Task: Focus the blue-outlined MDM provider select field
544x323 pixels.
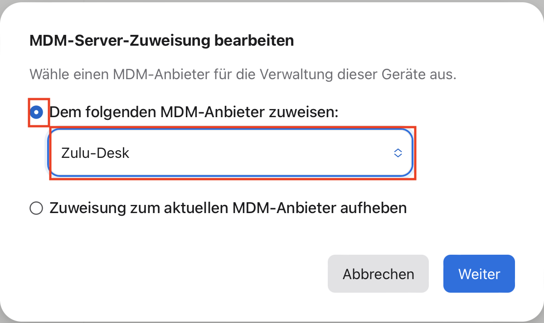Action: [231, 153]
